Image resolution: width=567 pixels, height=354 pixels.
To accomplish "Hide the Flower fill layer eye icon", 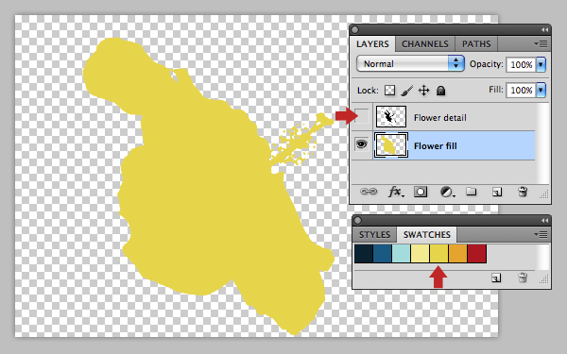I will (x=362, y=144).
